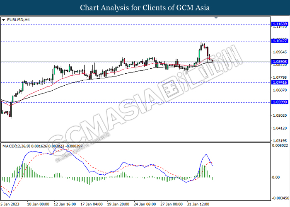Click the 1.09645 price axis value

[x=280, y=52]
